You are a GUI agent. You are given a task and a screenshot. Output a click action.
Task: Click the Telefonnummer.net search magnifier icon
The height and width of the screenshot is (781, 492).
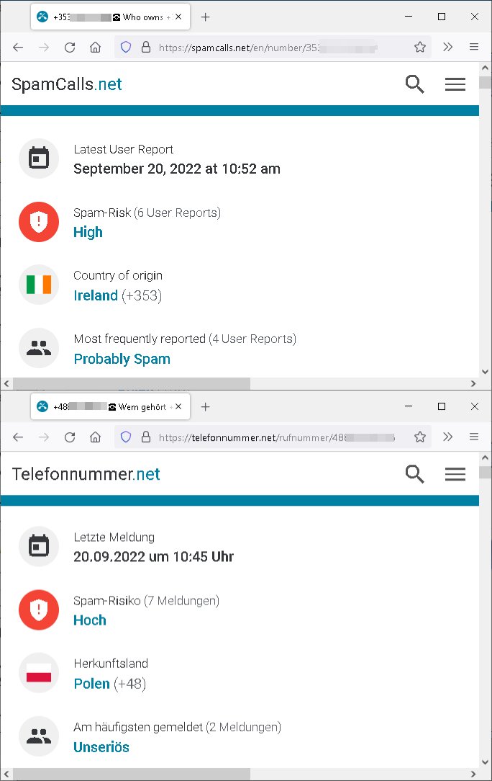click(x=414, y=474)
